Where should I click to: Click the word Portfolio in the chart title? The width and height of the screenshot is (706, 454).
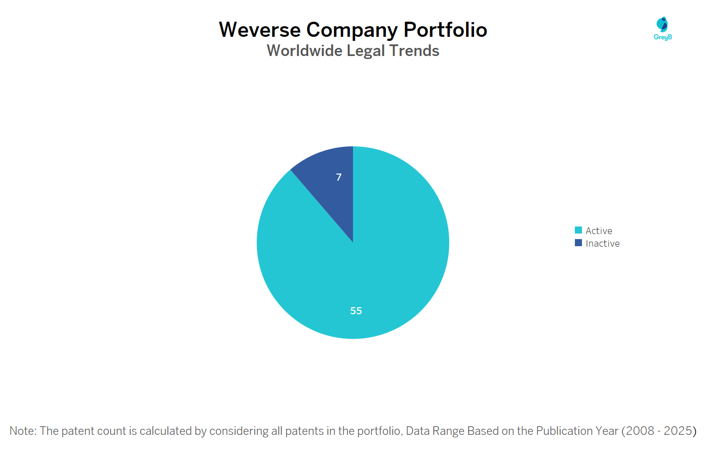445,30
